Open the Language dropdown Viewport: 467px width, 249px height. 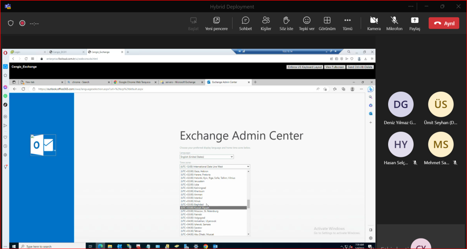pos(207,157)
